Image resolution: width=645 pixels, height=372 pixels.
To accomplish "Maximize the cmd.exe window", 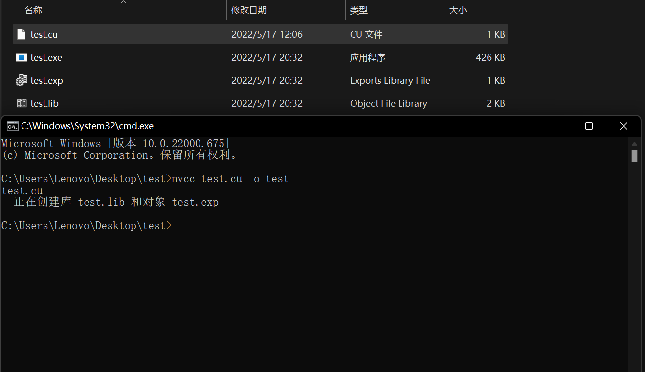I will click(589, 126).
